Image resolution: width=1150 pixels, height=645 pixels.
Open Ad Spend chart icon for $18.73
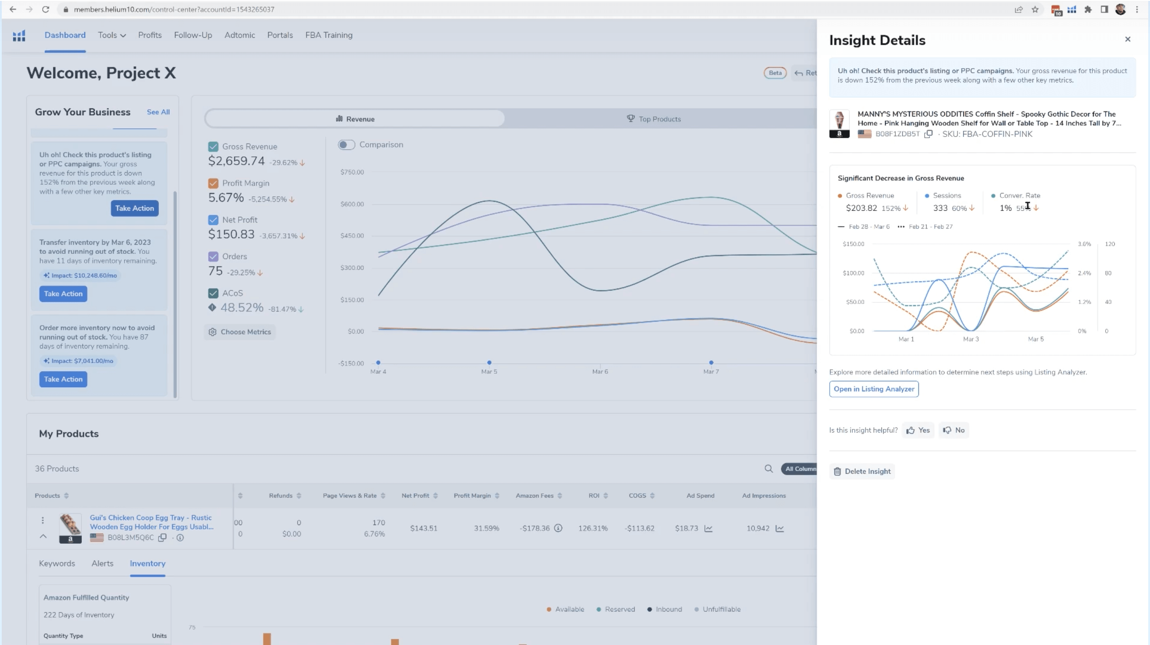click(x=709, y=529)
